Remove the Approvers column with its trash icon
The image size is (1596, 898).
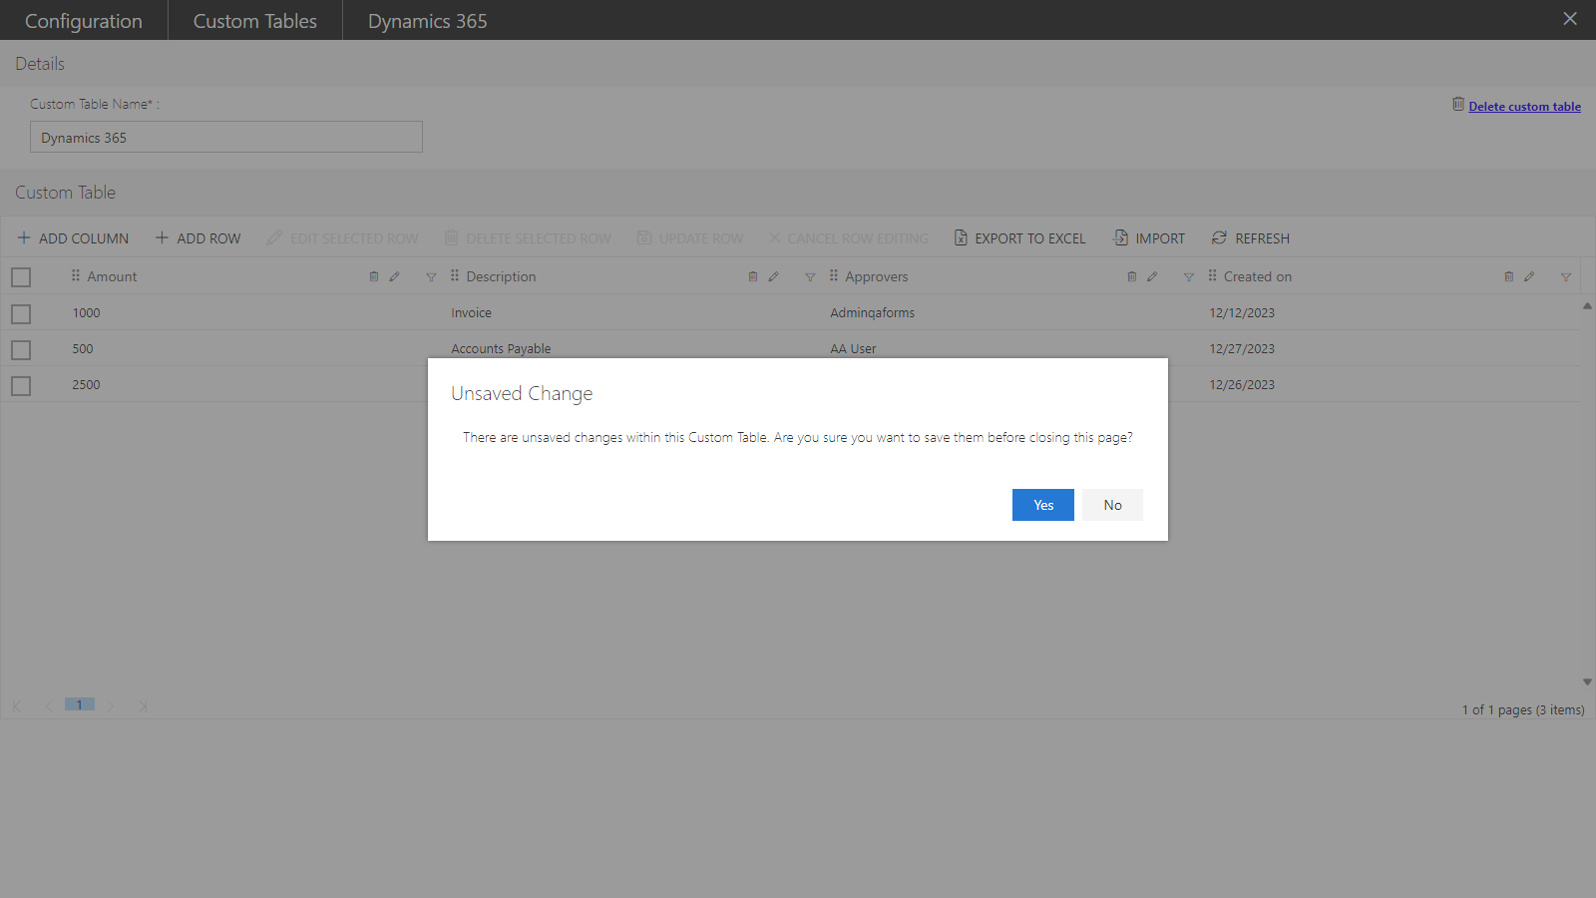pyautogui.click(x=1132, y=276)
